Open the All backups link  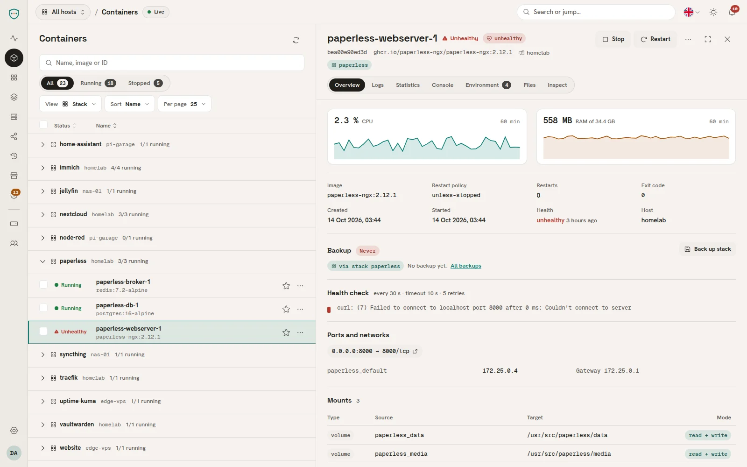(466, 266)
